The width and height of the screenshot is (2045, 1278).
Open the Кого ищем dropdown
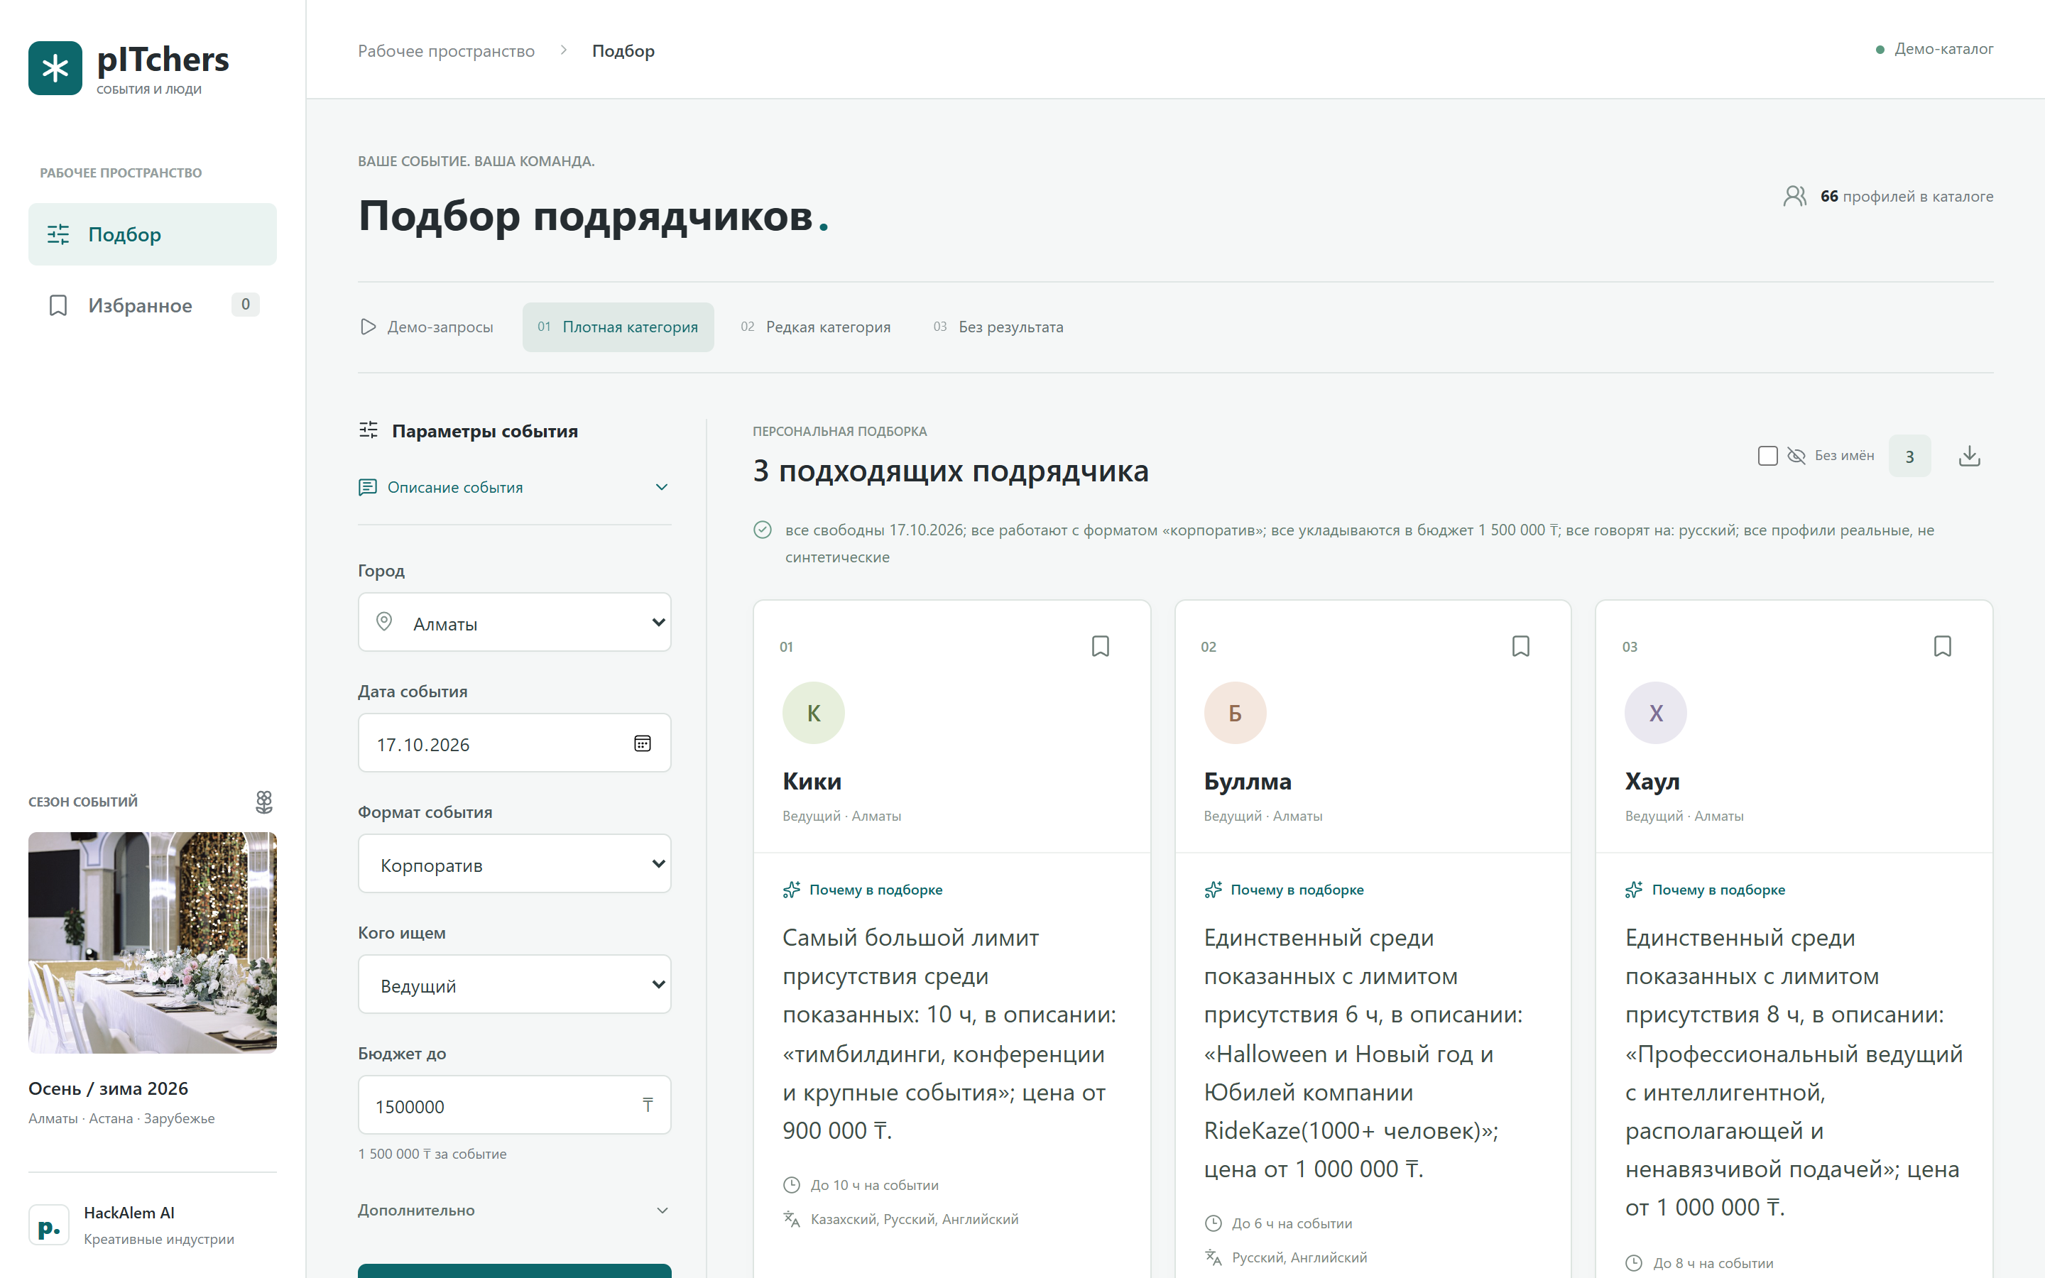point(514,985)
